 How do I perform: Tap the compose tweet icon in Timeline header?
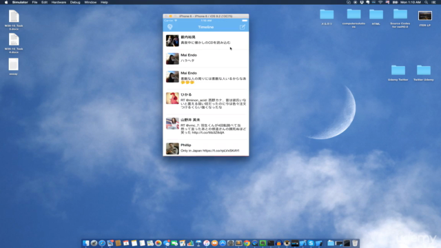[243, 27]
